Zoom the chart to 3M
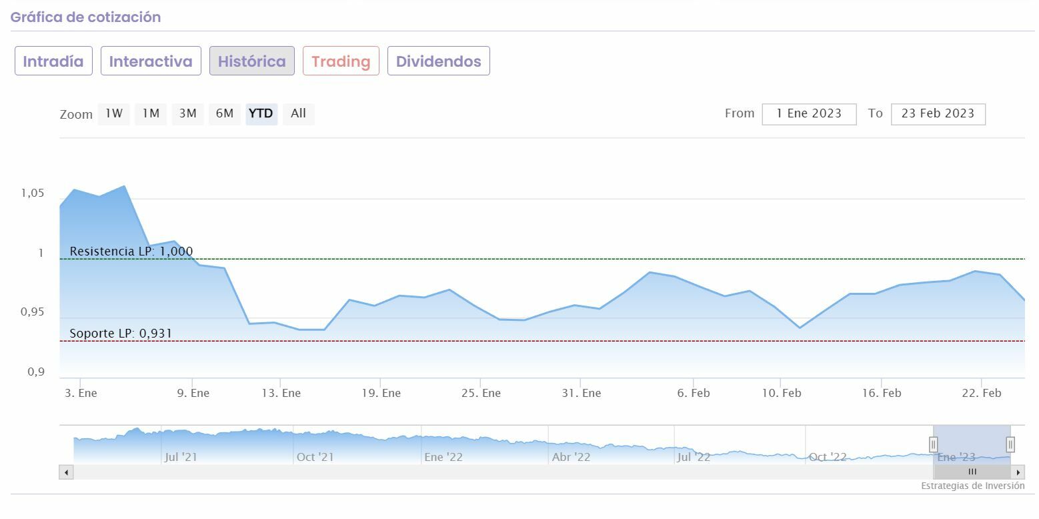This screenshot has height=519, width=1039. 187,113
